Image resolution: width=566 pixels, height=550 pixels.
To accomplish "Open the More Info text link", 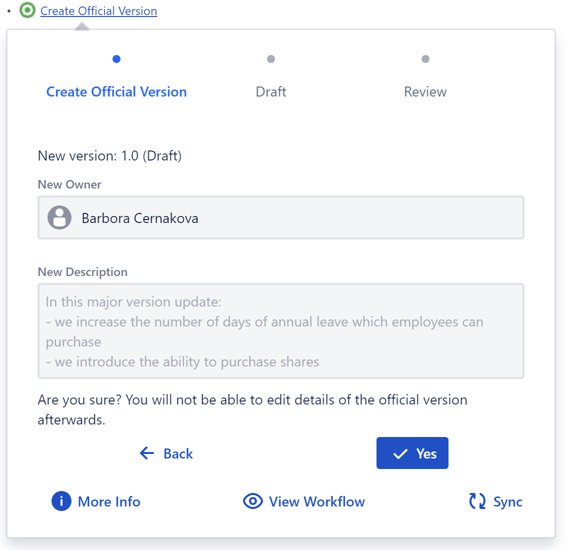I will point(109,502).
